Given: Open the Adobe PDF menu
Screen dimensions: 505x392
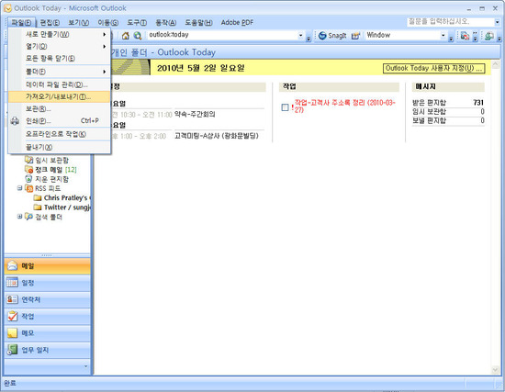Looking at the screenshot, I should point(237,23).
